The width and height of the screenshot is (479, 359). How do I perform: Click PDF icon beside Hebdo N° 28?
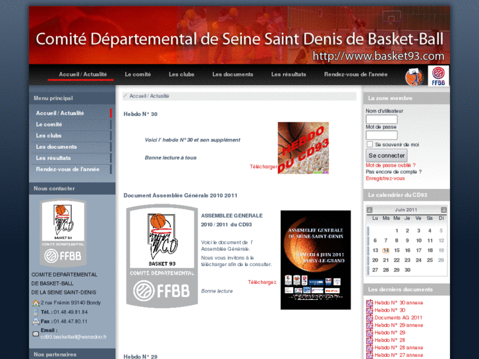[370, 341]
